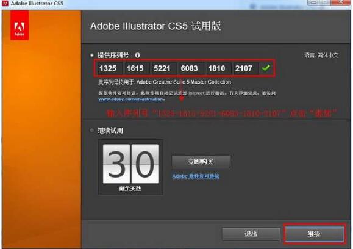Click the Illustrator icon in the title bar
The width and height of the screenshot is (353, 249).
[5, 3]
